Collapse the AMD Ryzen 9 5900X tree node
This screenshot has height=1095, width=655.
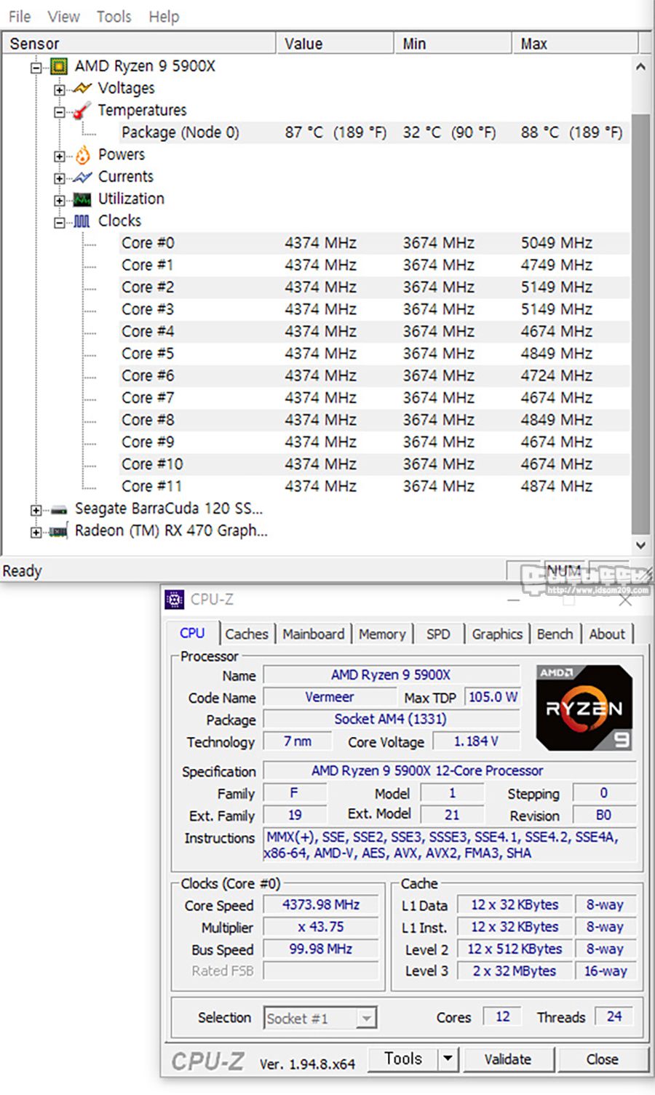point(36,68)
